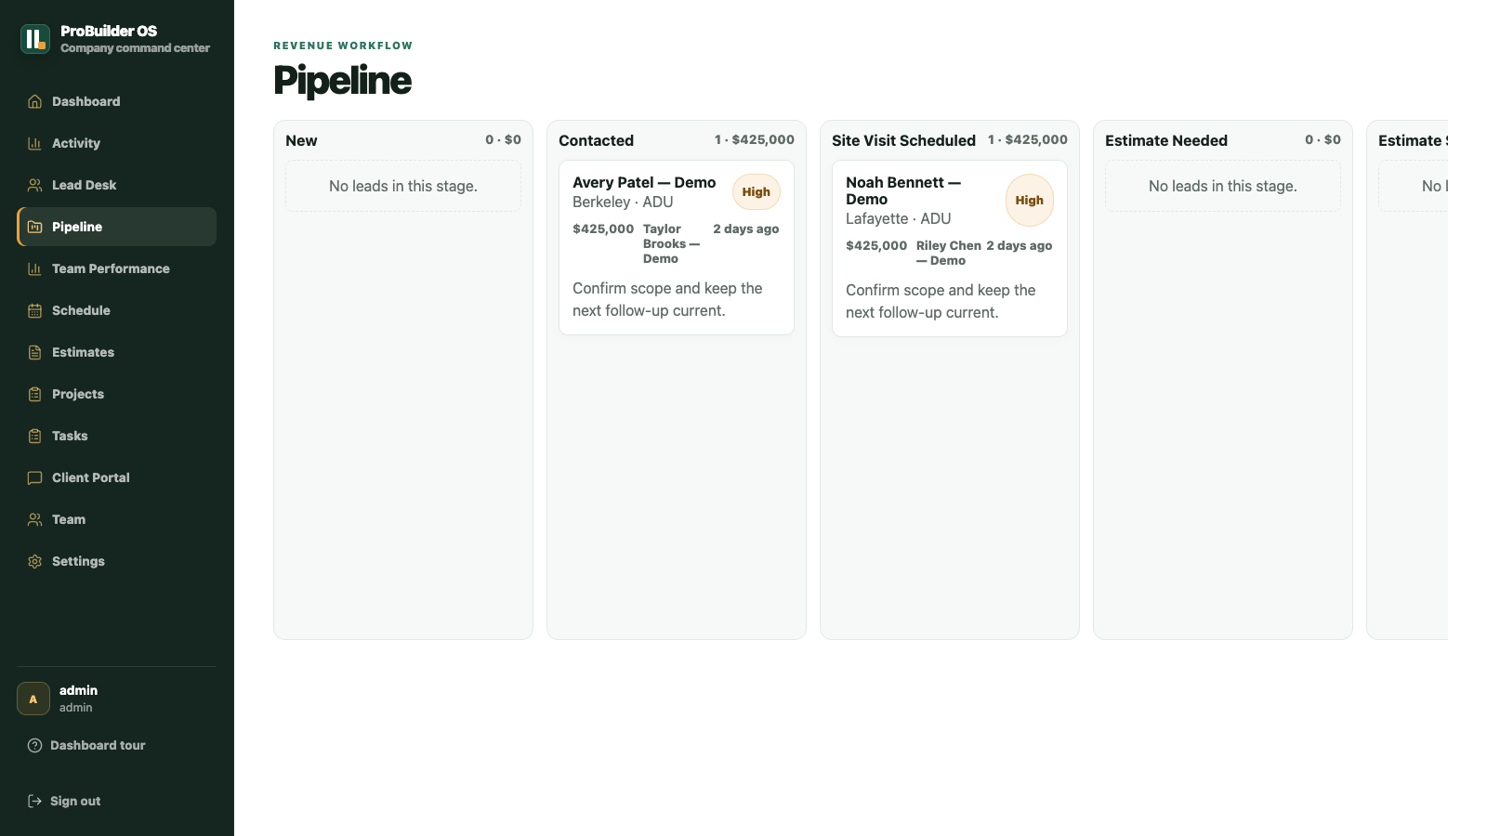Click the High badge on Avery Patel card
Image resolution: width=1487 pixels, height=836 pixels.
tap(757, 192)
